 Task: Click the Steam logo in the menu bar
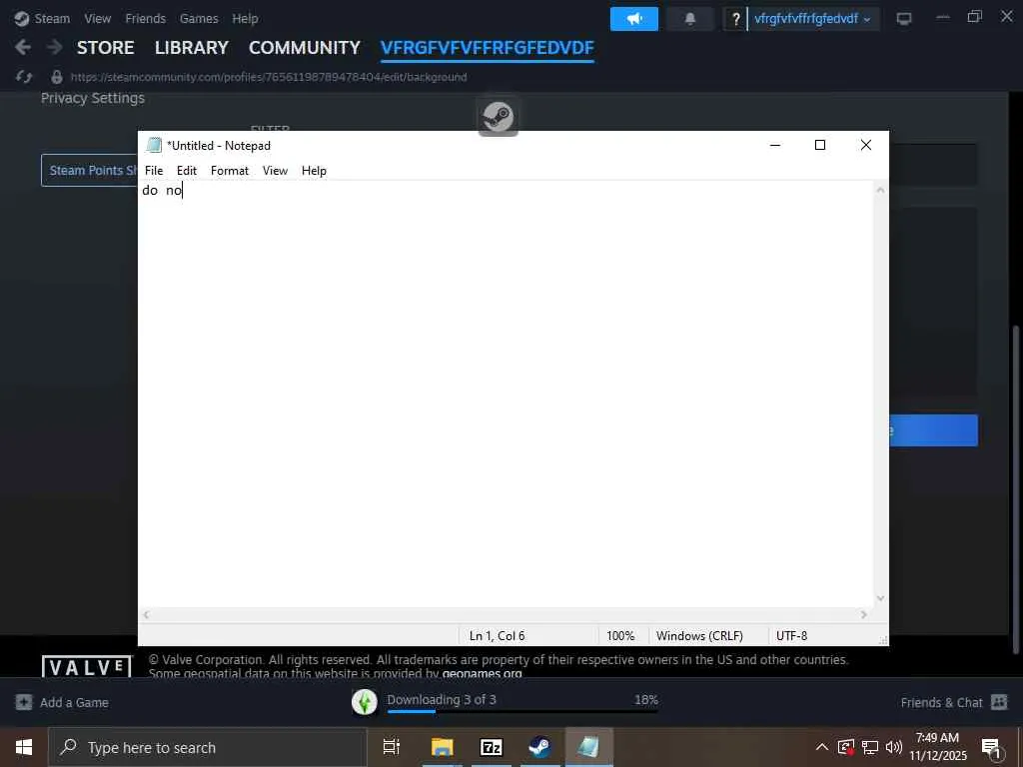22,18
